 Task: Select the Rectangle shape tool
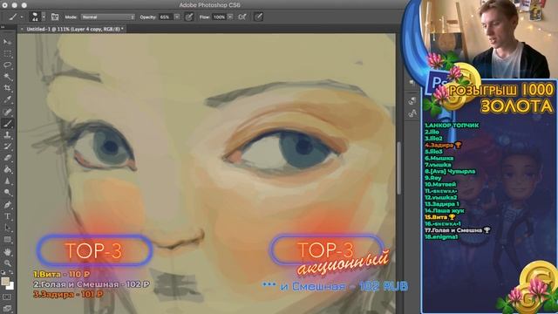(8, 240)
